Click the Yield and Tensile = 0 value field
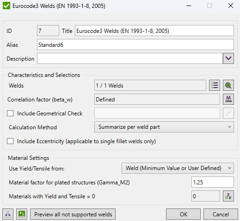 pyautogui.click(x=206, y=196)
